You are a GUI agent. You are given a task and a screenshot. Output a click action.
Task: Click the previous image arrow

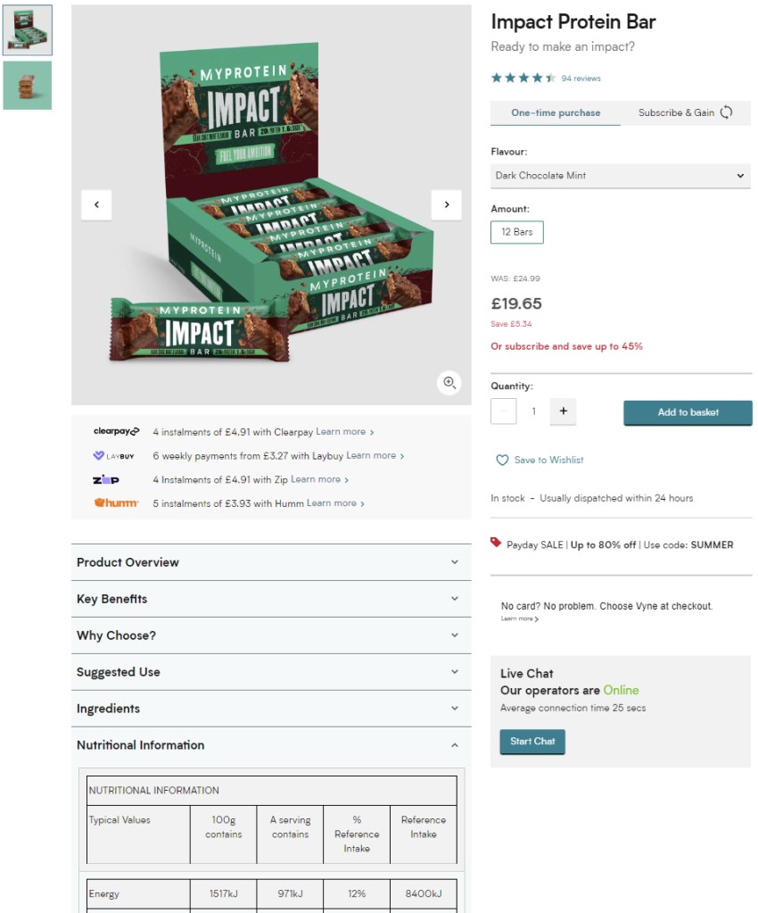(x=96, y=205)
